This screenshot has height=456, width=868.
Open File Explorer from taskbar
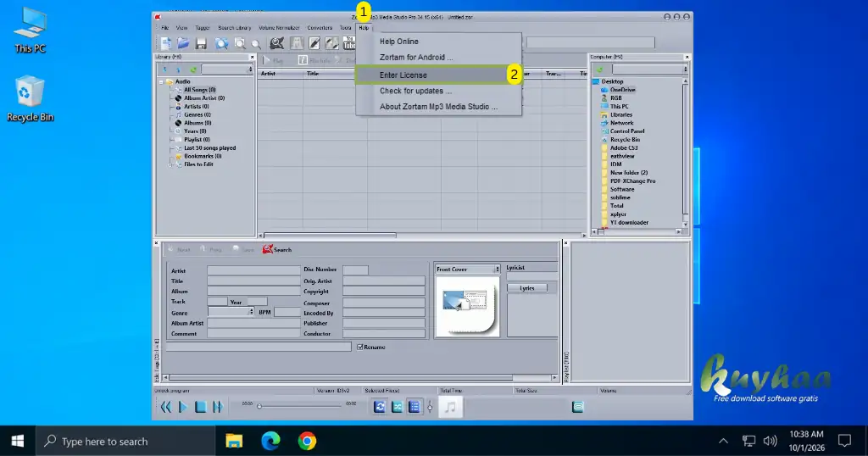coord(234,441)
